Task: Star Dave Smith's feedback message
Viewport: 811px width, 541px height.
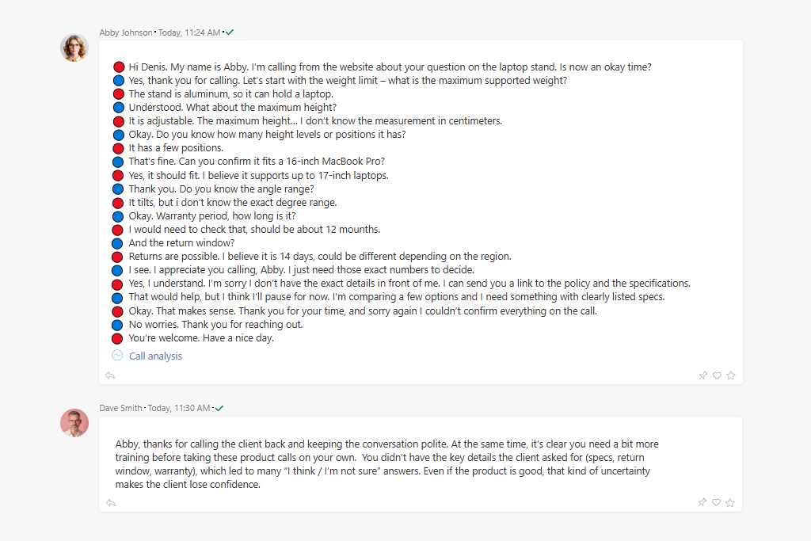Action: tap(730, 502)
